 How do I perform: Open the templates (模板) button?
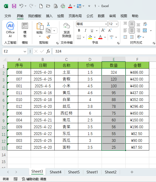pyautogui.click(x=25, y=30)
